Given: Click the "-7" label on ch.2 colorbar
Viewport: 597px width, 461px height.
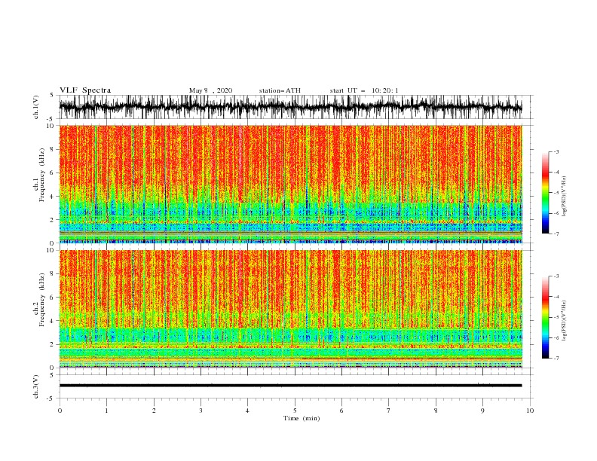Looking at the screenshot, I should tap(556, 359).
